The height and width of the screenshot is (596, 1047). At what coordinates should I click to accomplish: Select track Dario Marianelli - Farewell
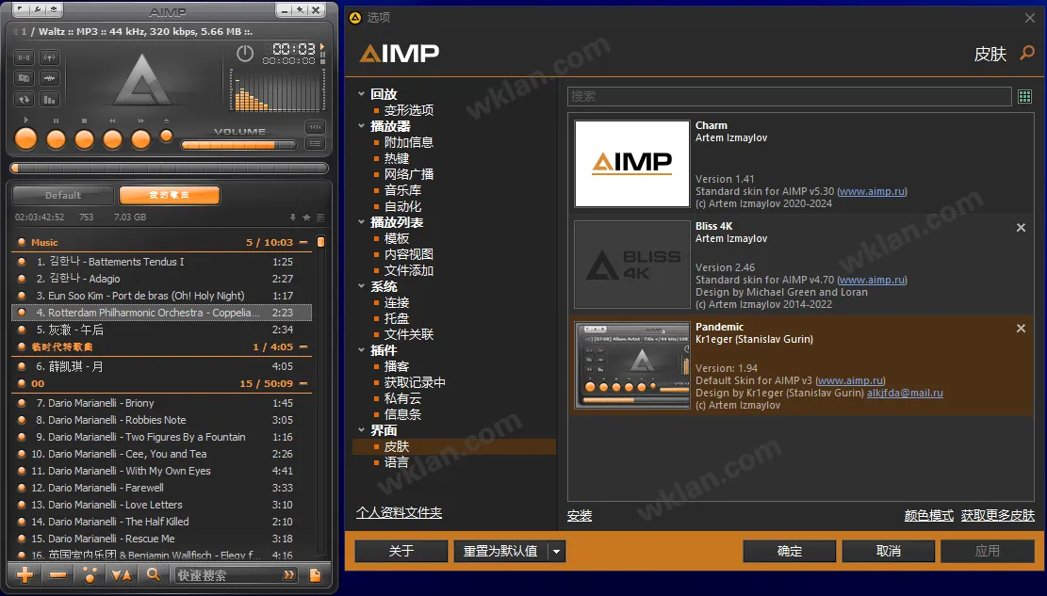(161, 488)
